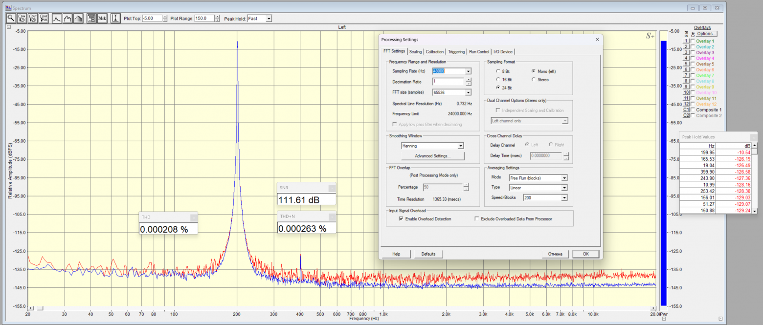Screen dimensions: 763x325
Task: Click overlay Set button 1
Action: pos(686,42)
